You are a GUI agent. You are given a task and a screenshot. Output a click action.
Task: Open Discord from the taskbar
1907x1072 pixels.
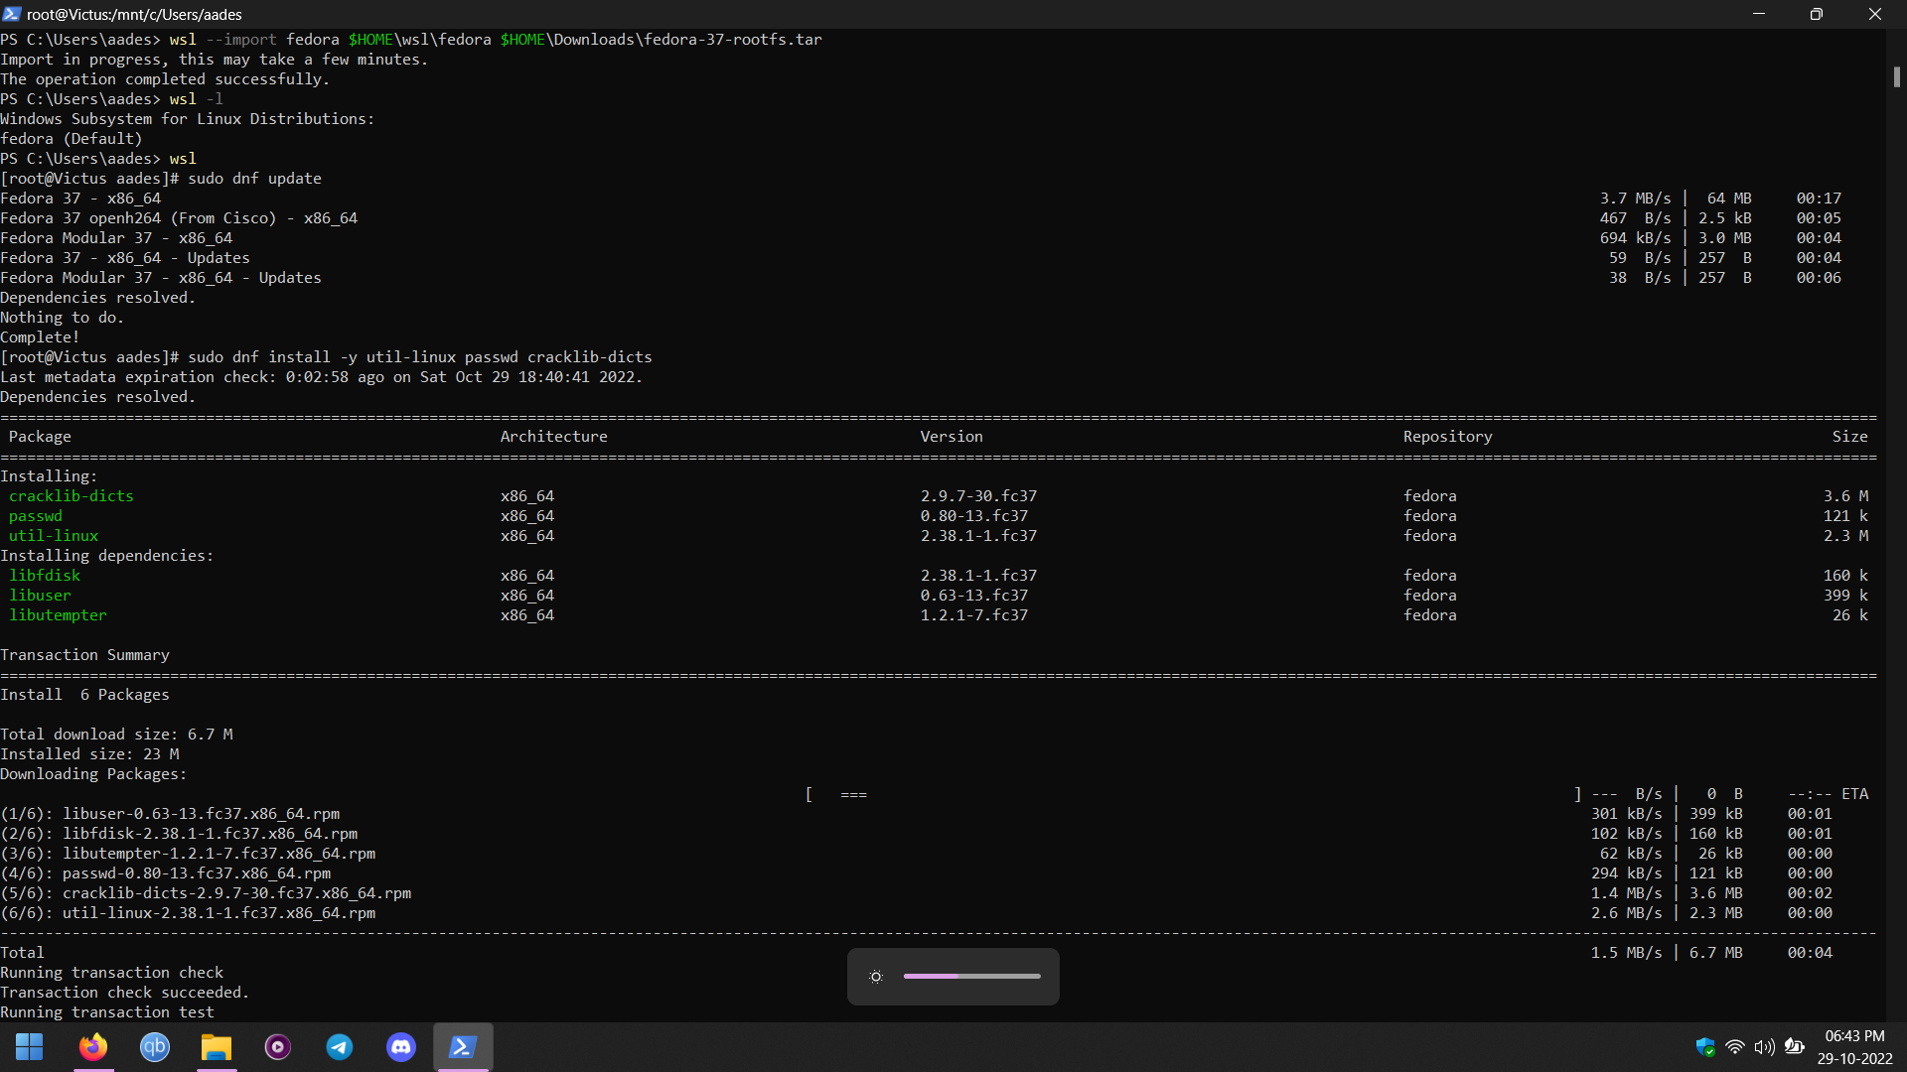point(400,1047)
